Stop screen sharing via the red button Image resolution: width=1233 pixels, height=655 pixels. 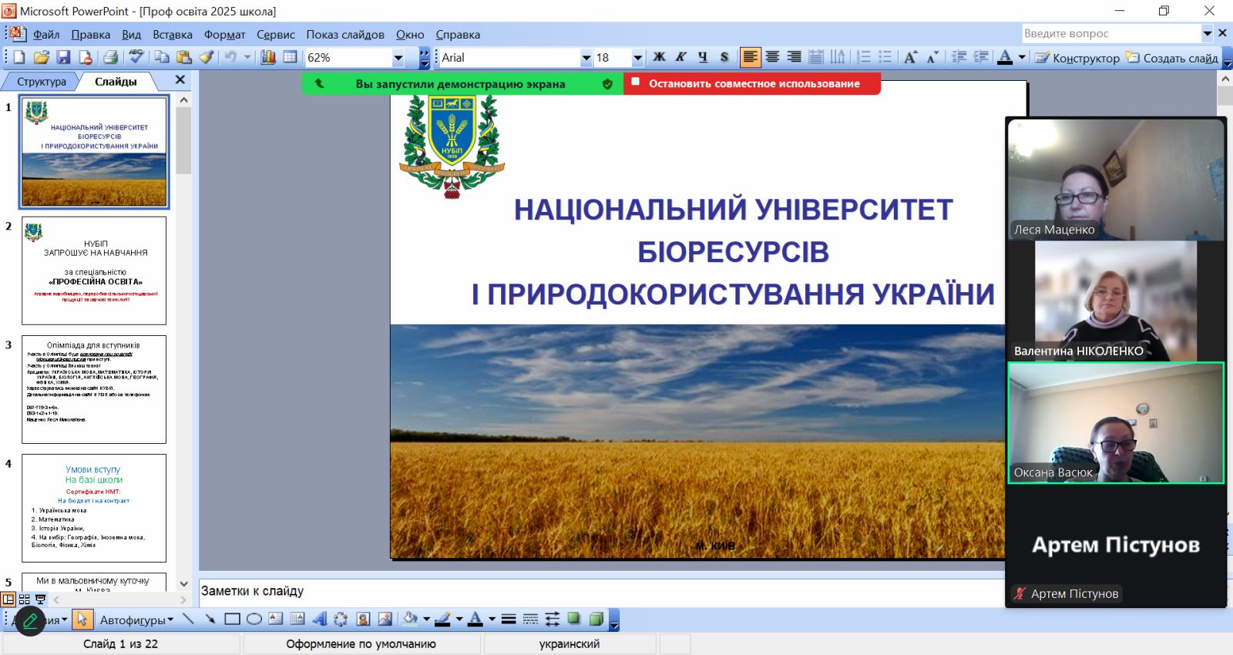(x=752, y=83)
